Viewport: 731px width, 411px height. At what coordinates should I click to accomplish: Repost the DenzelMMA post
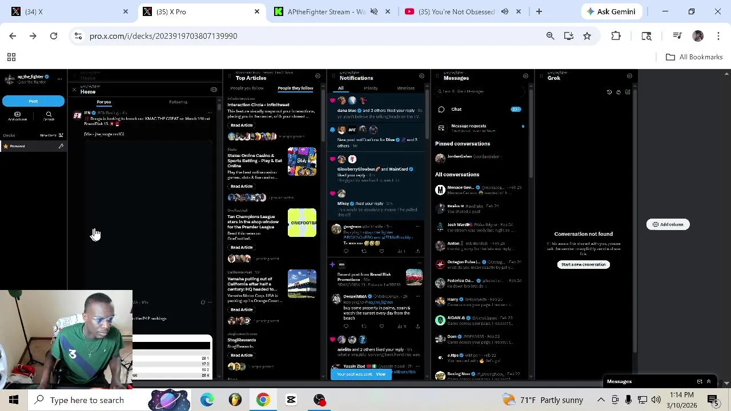[x=364, y=326]
